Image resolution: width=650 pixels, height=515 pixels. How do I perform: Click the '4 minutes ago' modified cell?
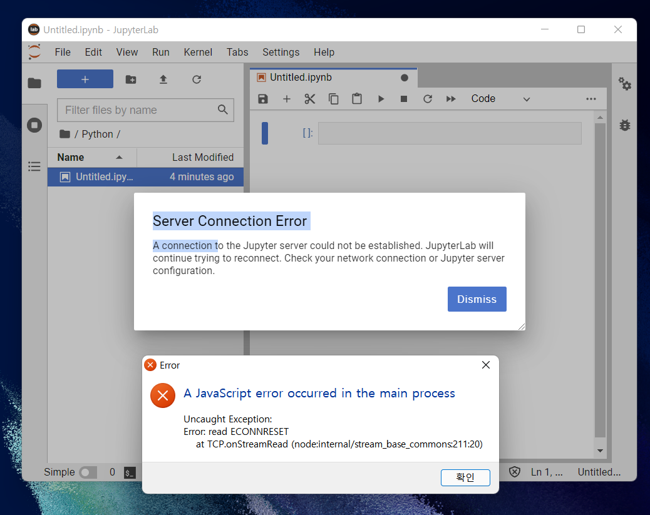(x=202, y=177)
